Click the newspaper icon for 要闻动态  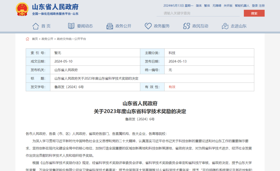coord(71,26)
